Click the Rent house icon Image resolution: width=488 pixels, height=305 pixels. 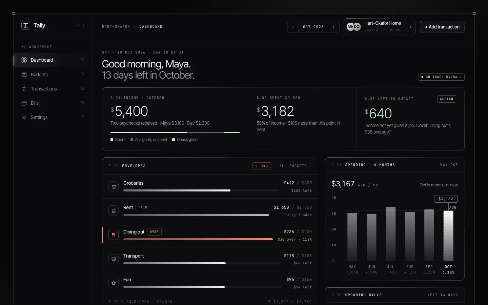tap(114, 210)
